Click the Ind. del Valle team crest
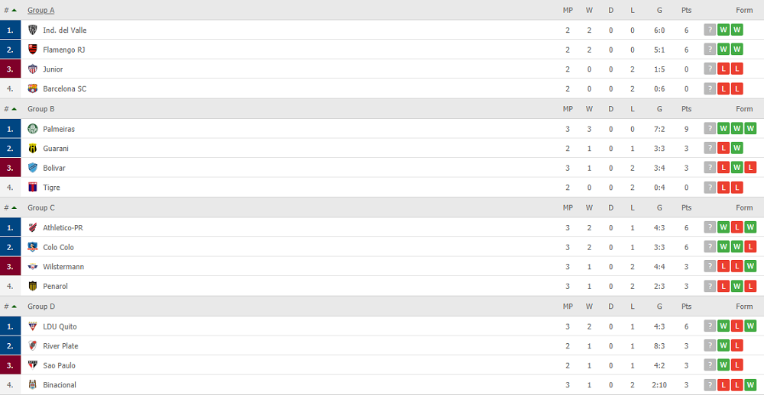Screen dimensions: 764x395 coord(33,31)
